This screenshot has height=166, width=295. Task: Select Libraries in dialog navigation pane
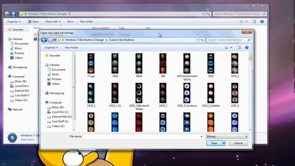tap(52, 65)
